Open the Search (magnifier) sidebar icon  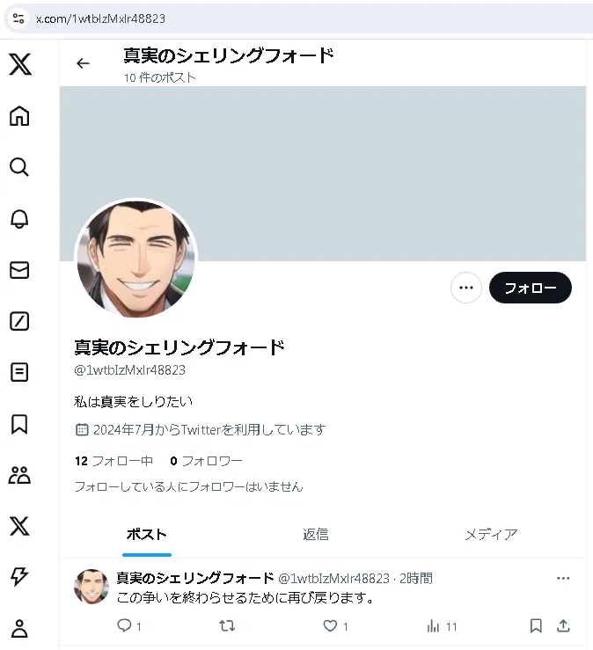19,167
